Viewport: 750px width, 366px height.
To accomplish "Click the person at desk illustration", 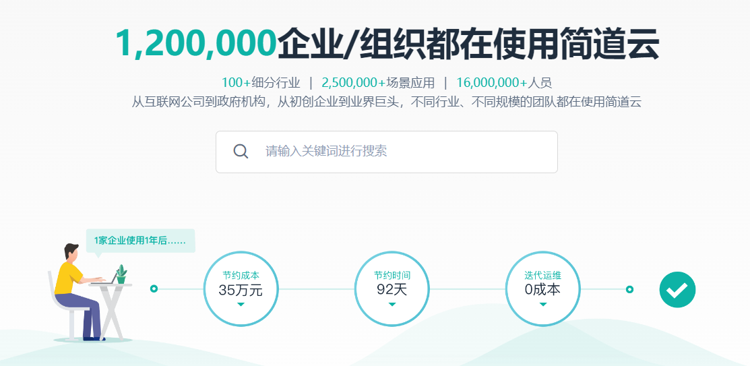I will pyautogui.click(x=90, y=293).
